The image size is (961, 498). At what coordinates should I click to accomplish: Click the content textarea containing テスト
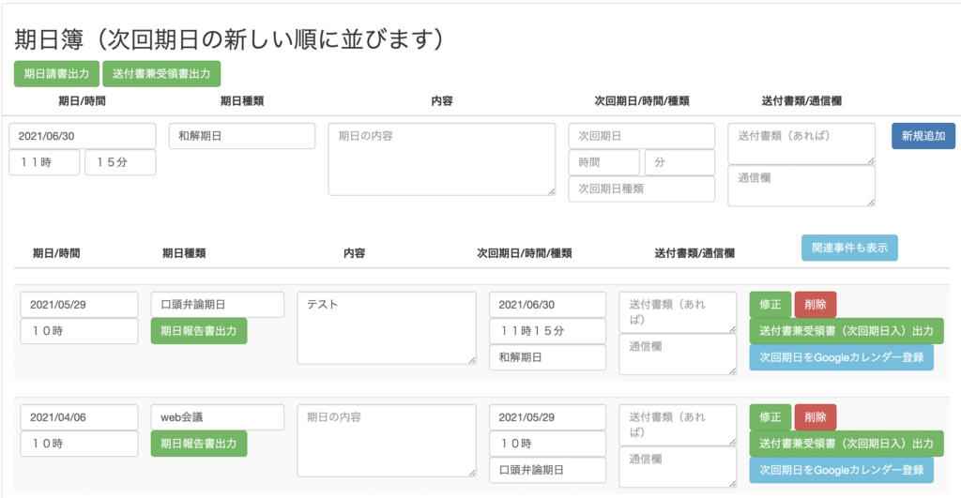[386, 327]
